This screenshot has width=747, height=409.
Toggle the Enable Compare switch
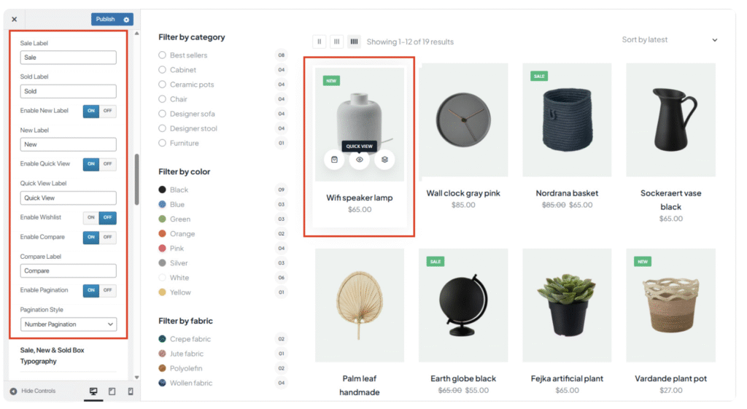pos(99,237)
